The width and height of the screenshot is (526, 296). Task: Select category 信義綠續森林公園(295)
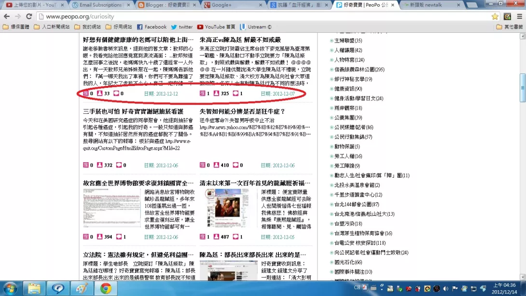coord(360,70)
